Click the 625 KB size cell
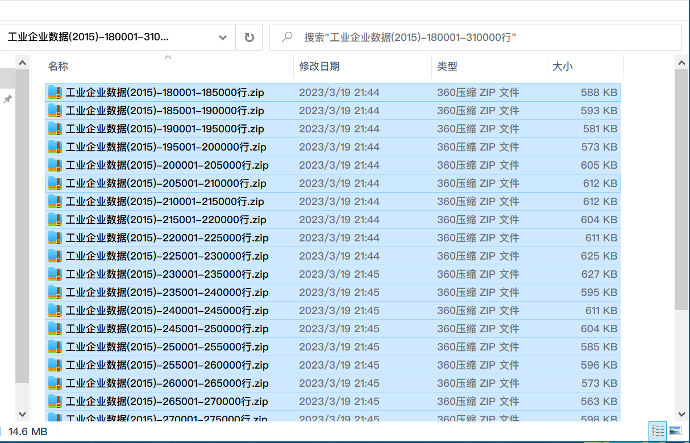Image resolution: width=690 pixels, height=443 pixels. 599,256
